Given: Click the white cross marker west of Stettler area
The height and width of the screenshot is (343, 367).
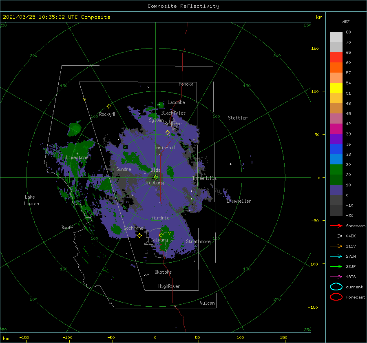Looking at the screenshot, I should click(x=230, y=164).
